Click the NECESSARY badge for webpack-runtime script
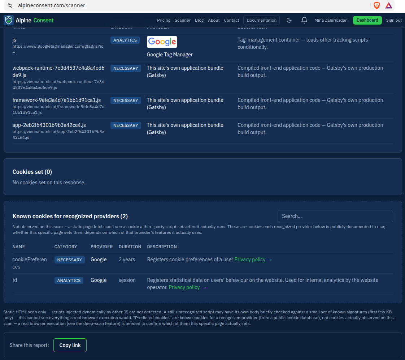The height and width of the screenshot is (360, 405). (x=126, y=68)
